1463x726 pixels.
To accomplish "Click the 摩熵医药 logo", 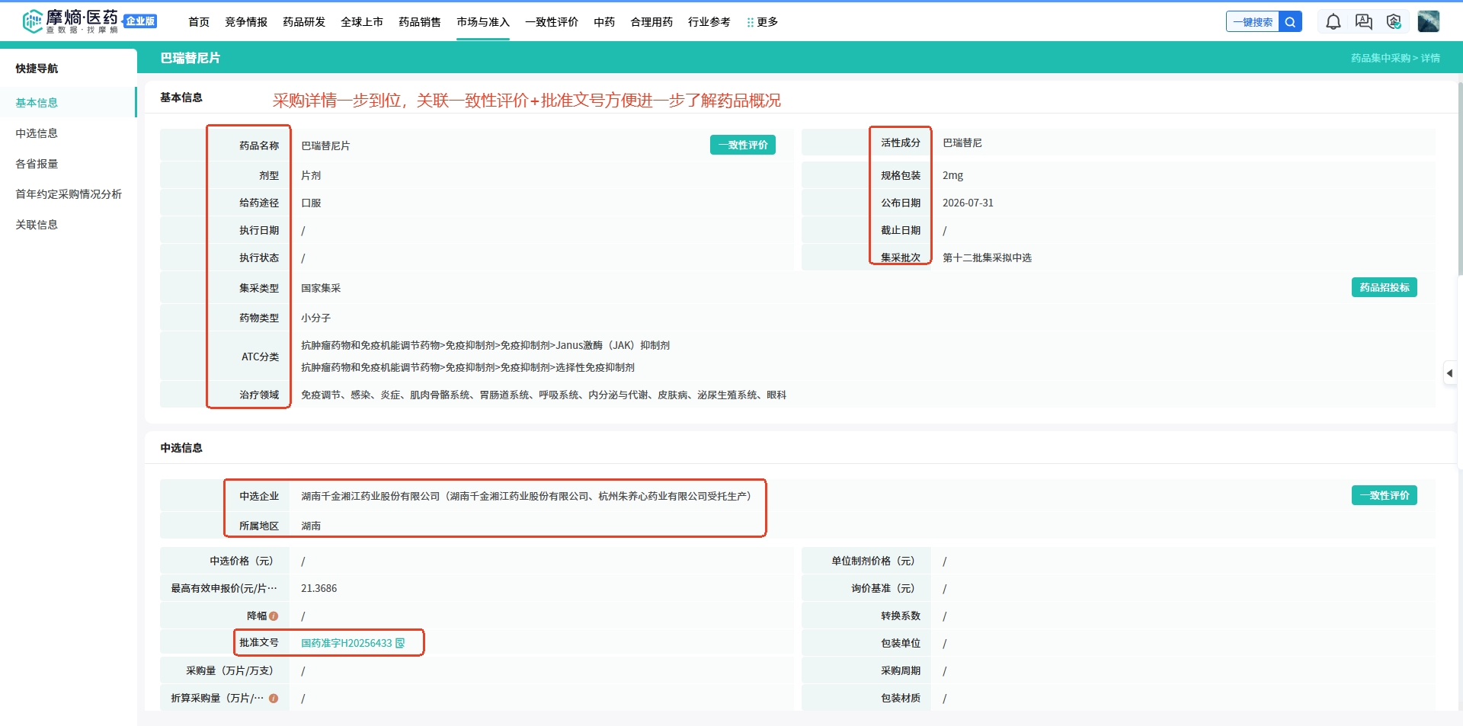I will point(70,21).
